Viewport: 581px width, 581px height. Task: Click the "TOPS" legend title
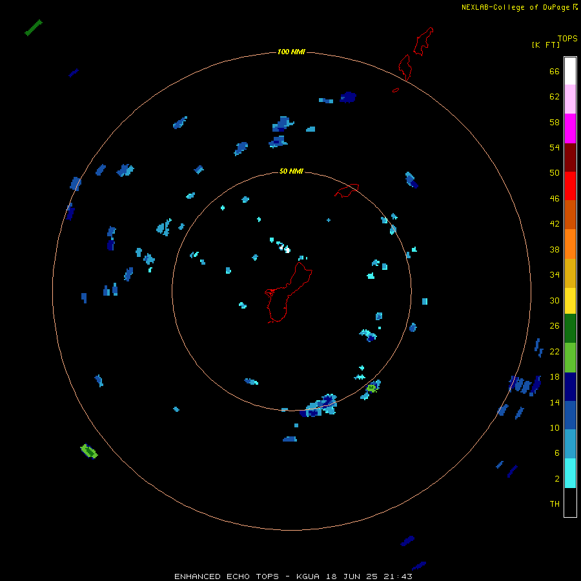567,38
